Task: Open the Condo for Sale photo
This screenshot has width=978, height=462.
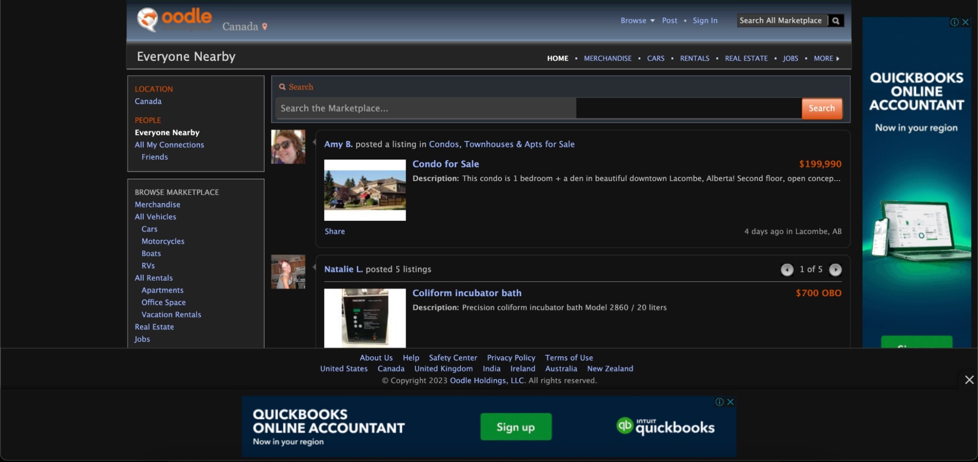Action: pos(365,190)
